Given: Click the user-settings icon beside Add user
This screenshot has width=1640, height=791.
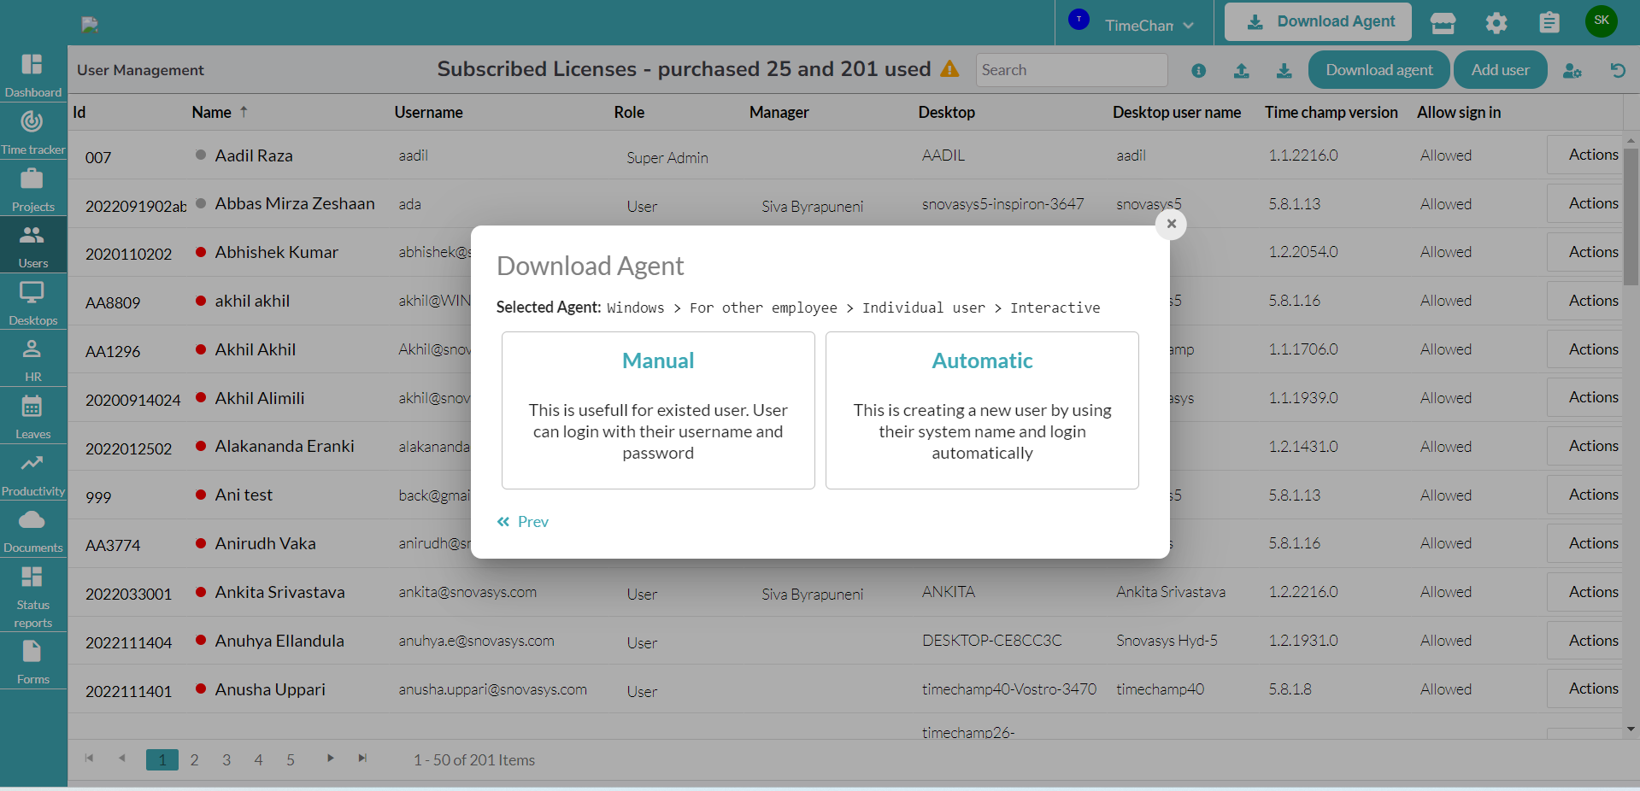Looking at the screenshot, I should (1572, 71).
